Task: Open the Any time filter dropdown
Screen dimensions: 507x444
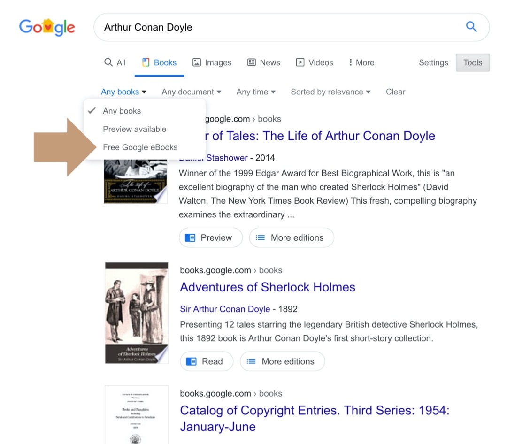Action: tap(255, 92)
